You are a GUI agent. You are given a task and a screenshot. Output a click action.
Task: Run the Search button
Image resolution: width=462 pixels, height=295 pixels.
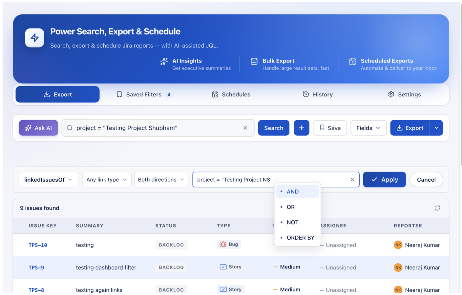click(x=274, y=128)
